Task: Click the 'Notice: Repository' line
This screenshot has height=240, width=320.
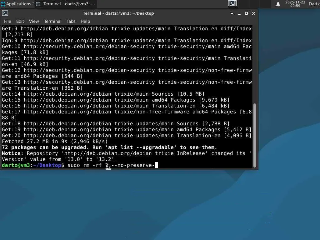Action: 127,156
